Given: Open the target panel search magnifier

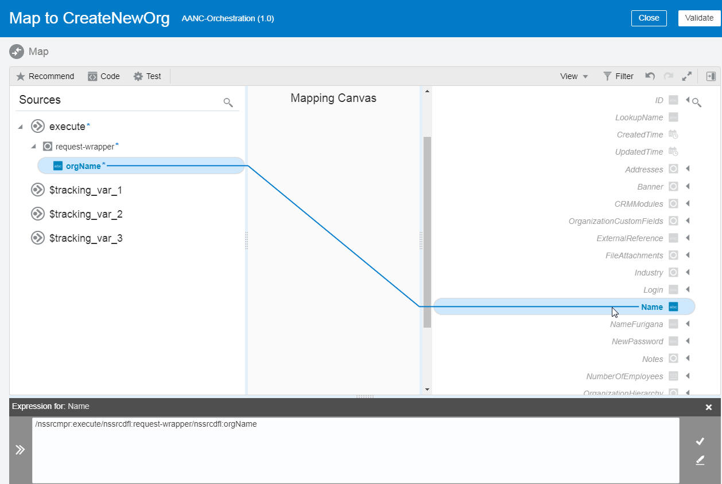Looking at the screenshot, I should click(x=696, y=101).
